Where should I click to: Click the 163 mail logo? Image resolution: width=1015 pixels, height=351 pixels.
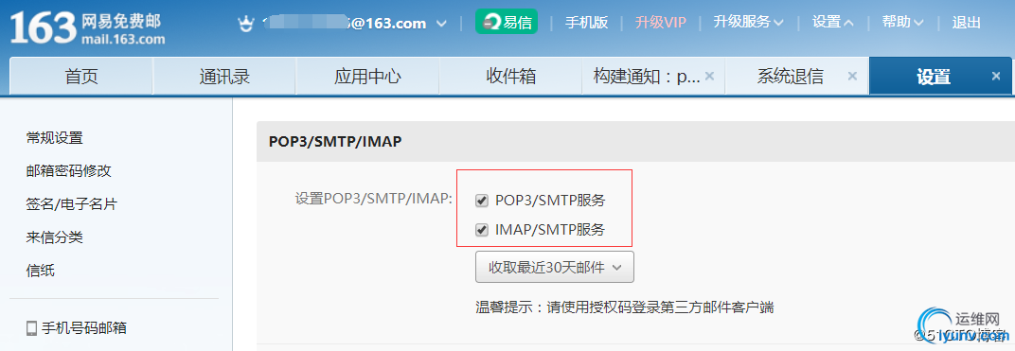(87, 28)
